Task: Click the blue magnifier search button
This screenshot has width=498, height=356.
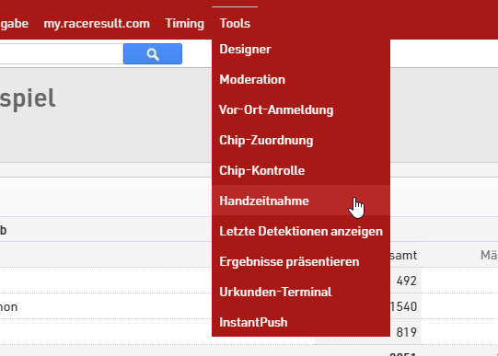Action: [x=153, y=53]
